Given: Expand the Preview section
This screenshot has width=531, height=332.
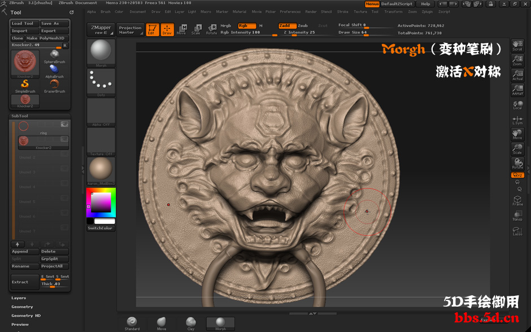Looking at the screenshot, I should 20,324.
